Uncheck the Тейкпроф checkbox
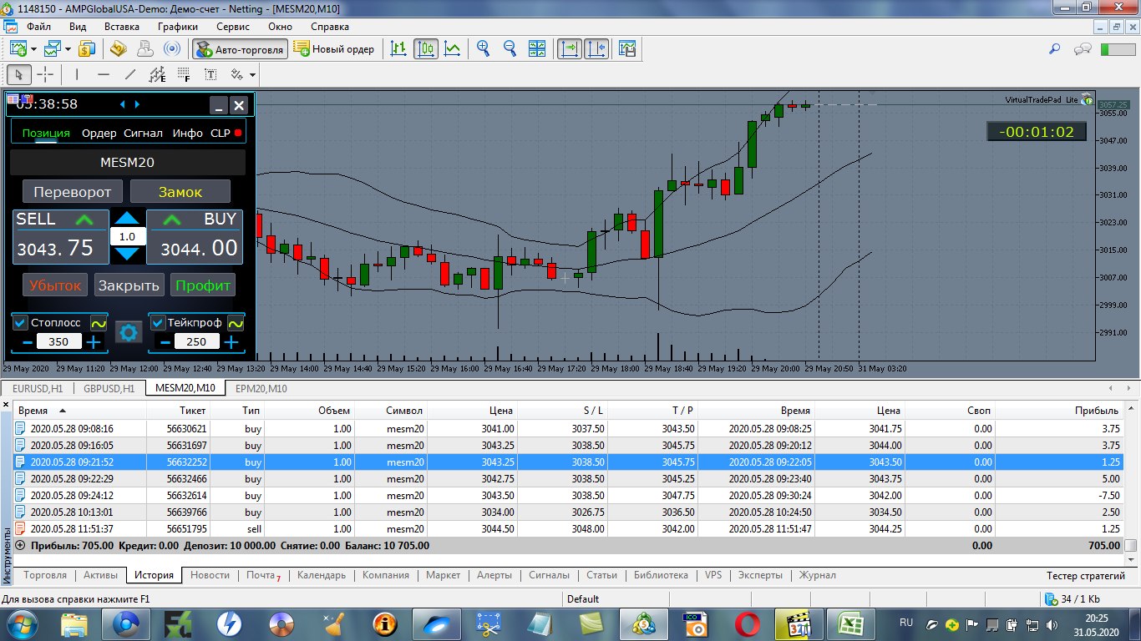The height and width of the screenshot is (641, 1141). click(158, 322)
